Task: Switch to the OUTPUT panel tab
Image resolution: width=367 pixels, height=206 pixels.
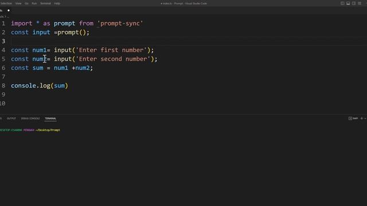Action: pos(11,118)
